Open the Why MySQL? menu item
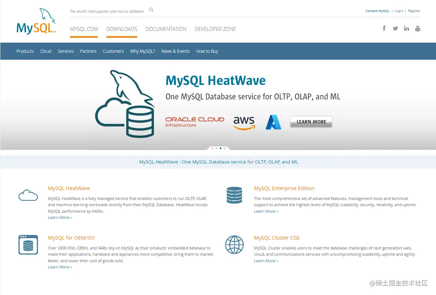Screen dimensions: 436x295 pyautogui.click(x=143, y=51)
